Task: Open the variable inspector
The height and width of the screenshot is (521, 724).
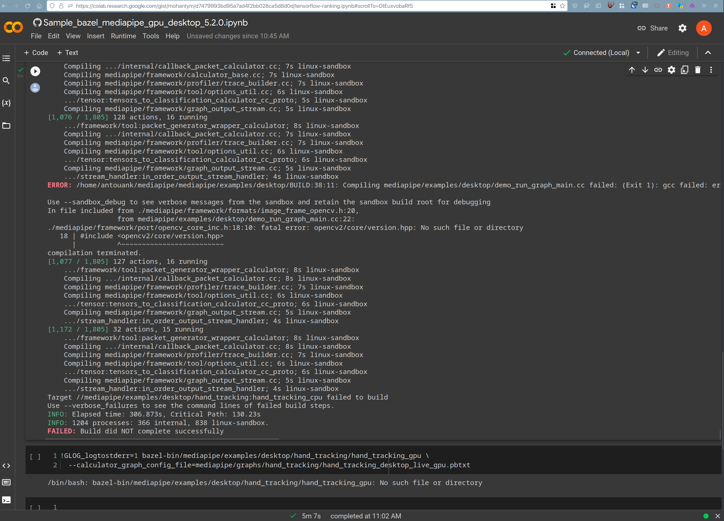Action: [6, 103]
